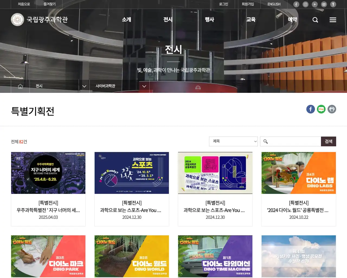Open the KakaoStory icon in top bar

[x=333, y=4]
